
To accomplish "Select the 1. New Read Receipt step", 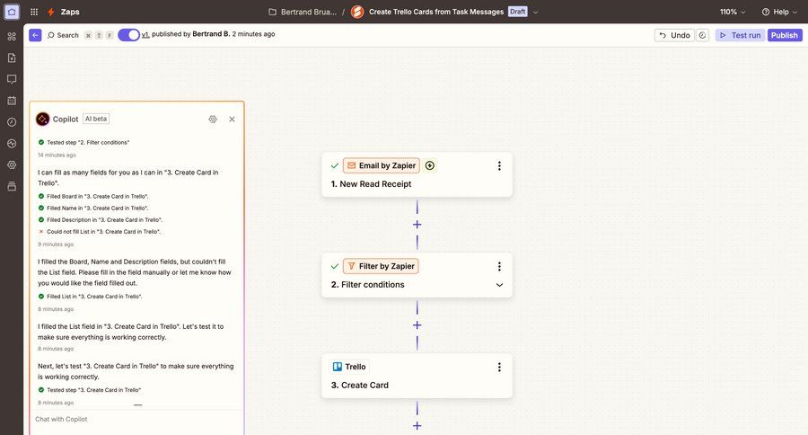I will coord(417,174).
